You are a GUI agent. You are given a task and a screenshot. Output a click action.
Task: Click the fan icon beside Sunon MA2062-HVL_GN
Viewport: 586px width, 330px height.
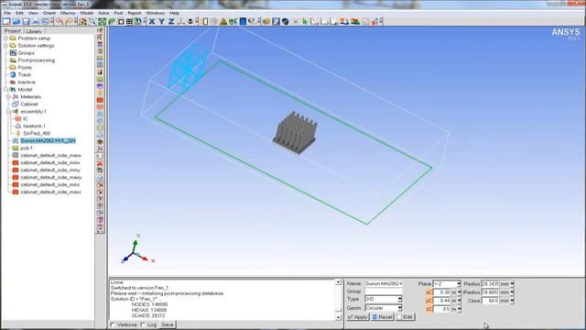pyautogui.click(x=16, y=140)
